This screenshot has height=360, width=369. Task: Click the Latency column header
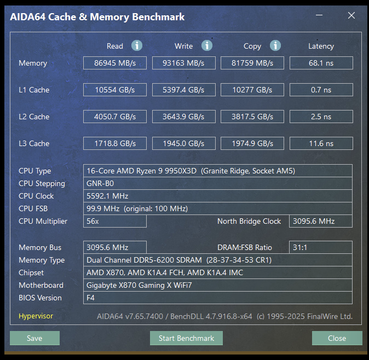click(x=321, y=46)
